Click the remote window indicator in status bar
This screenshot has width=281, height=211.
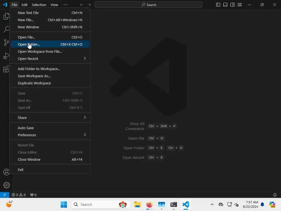[5, 195]
